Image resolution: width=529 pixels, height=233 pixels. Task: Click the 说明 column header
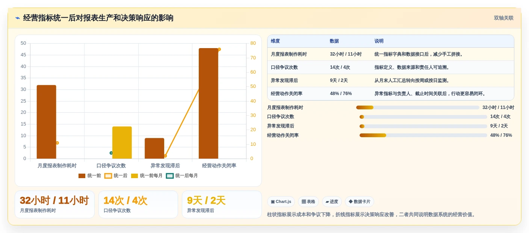pos(379,41)
